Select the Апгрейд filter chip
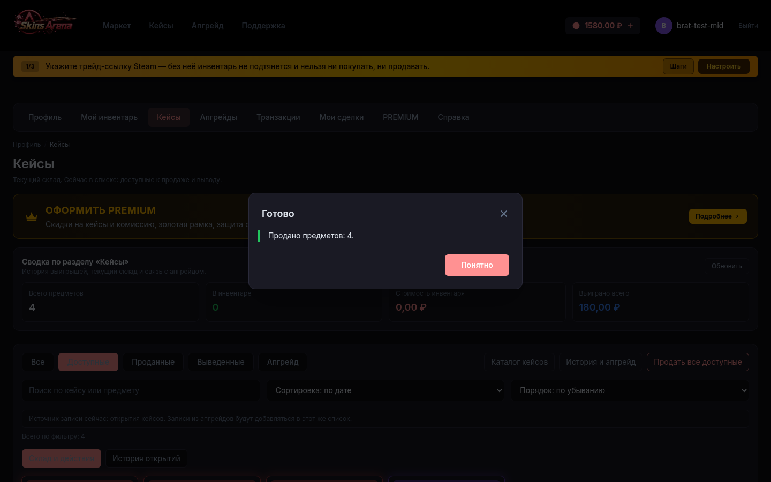 [x=283, y=362]
